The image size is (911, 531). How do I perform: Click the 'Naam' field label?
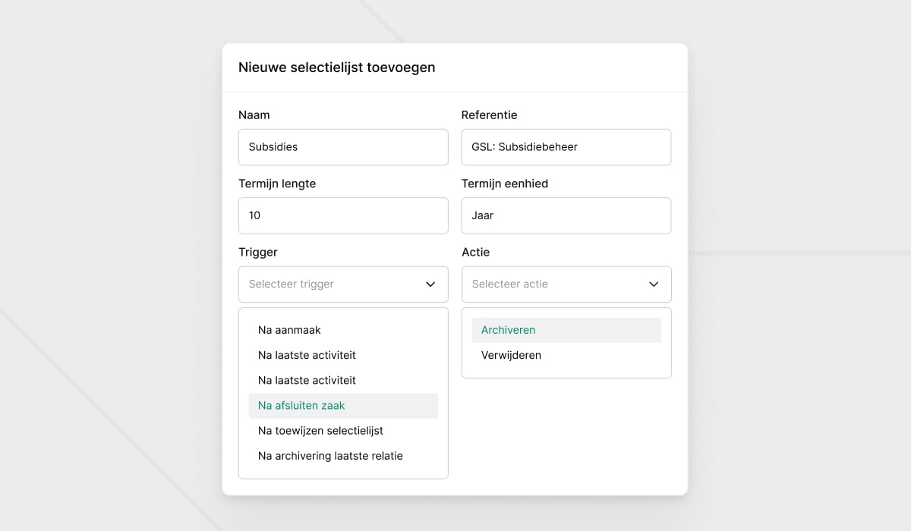point(254,115)
